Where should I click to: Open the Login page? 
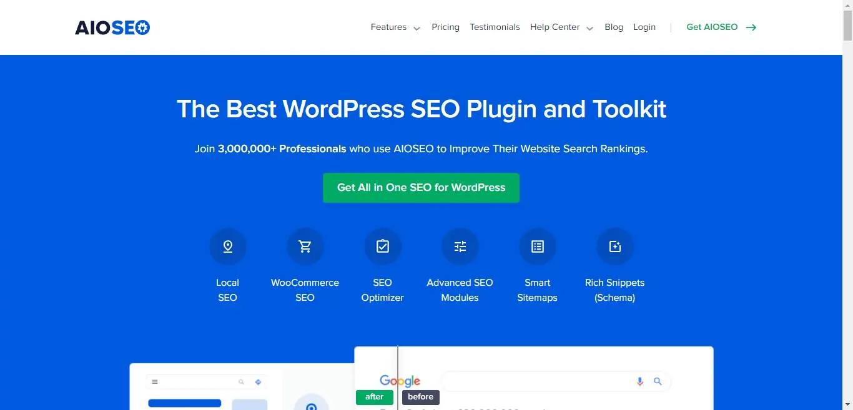(644, 27)
